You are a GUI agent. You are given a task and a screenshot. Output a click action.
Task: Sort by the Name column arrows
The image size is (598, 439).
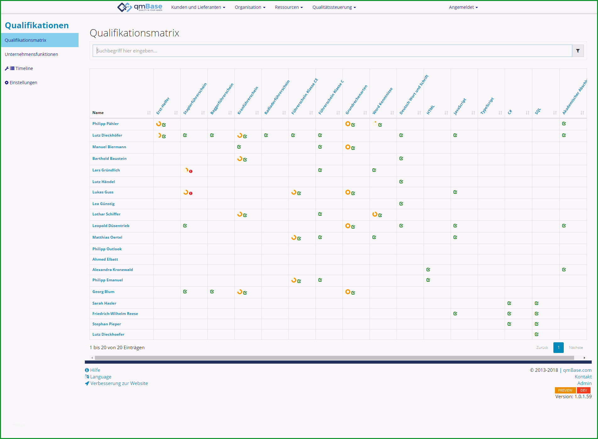[149, 113]
